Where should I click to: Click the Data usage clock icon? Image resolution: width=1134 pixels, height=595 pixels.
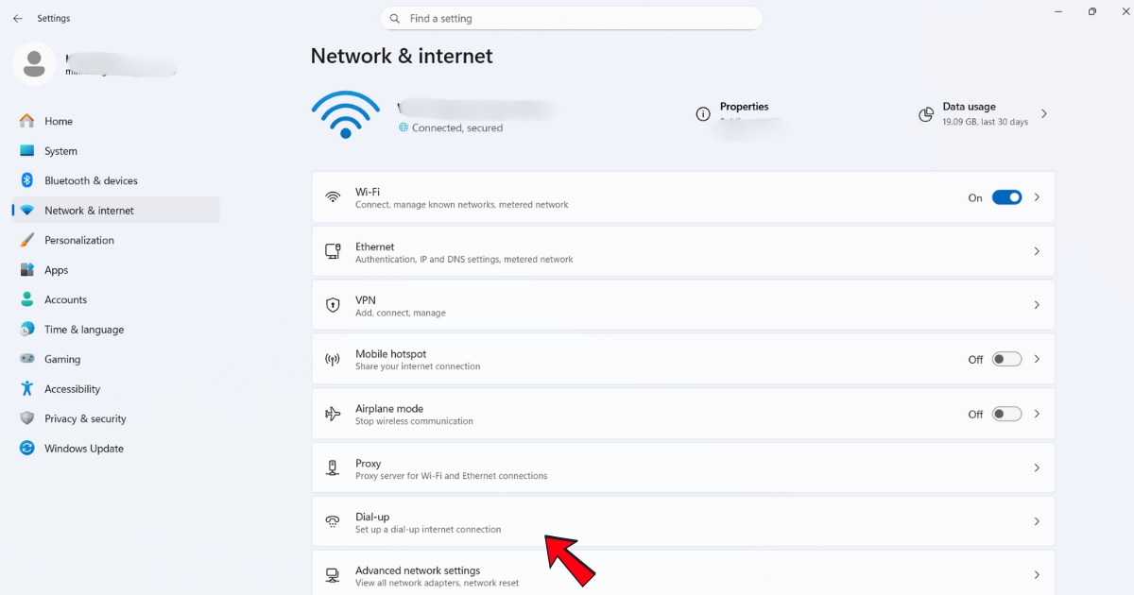tap(925, 114)
